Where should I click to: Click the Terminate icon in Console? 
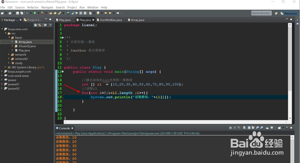(x=230, y=128)
